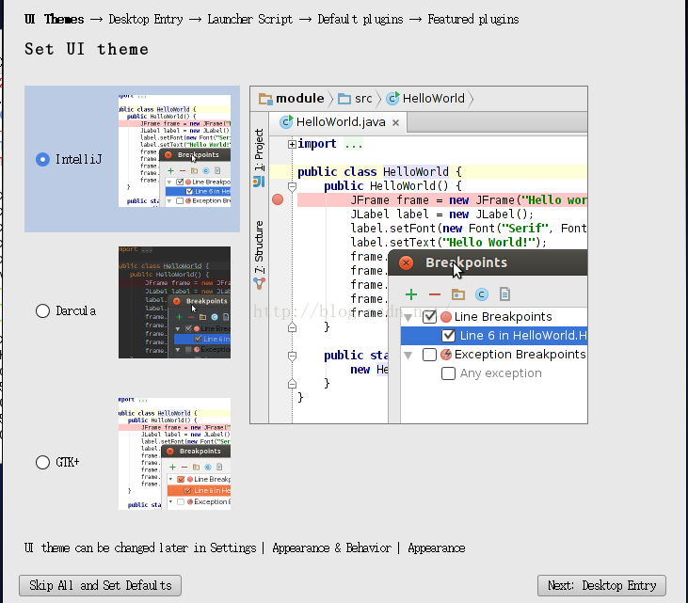Click the 'Any exception' label
The width and height of the screenshot is (688, 603).
coord(501,373)
